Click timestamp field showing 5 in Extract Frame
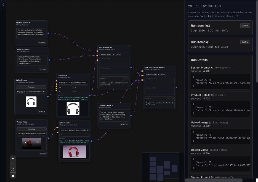The image size is (258, 182). [x=74, y=135]
